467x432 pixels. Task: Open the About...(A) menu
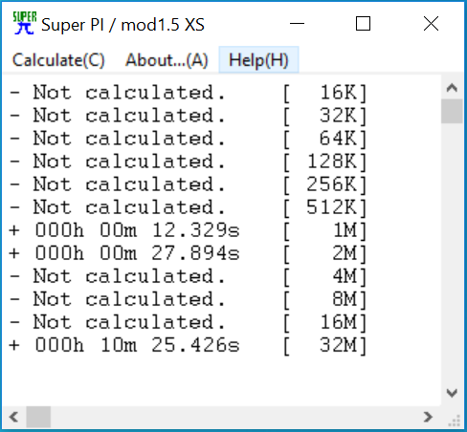click(167, 60)
